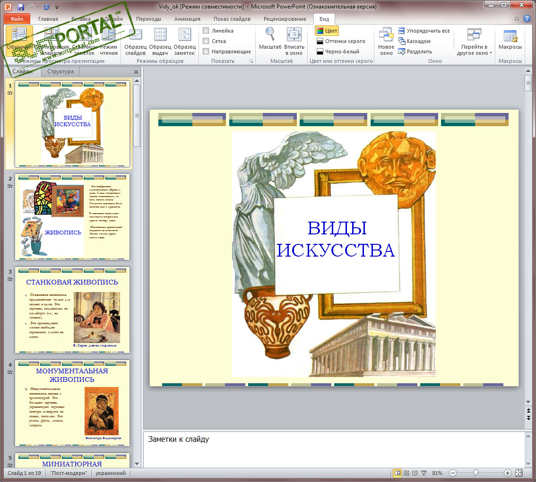Click the main slide vertical scrollbar handle
536x482 pixels.
(x=528, y=83)
